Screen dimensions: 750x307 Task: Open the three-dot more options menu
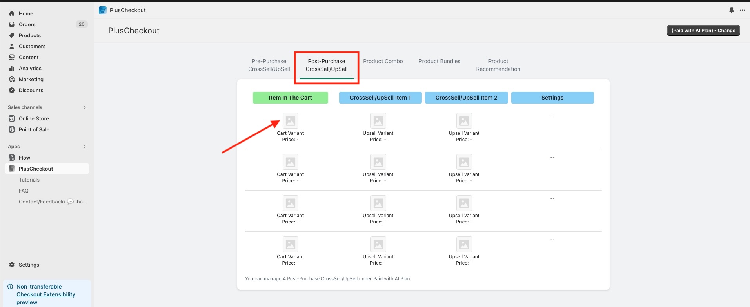pyautogui.click(x=743, y=10)
